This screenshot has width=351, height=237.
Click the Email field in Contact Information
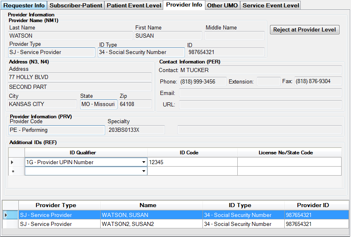[x=260, y=93]
